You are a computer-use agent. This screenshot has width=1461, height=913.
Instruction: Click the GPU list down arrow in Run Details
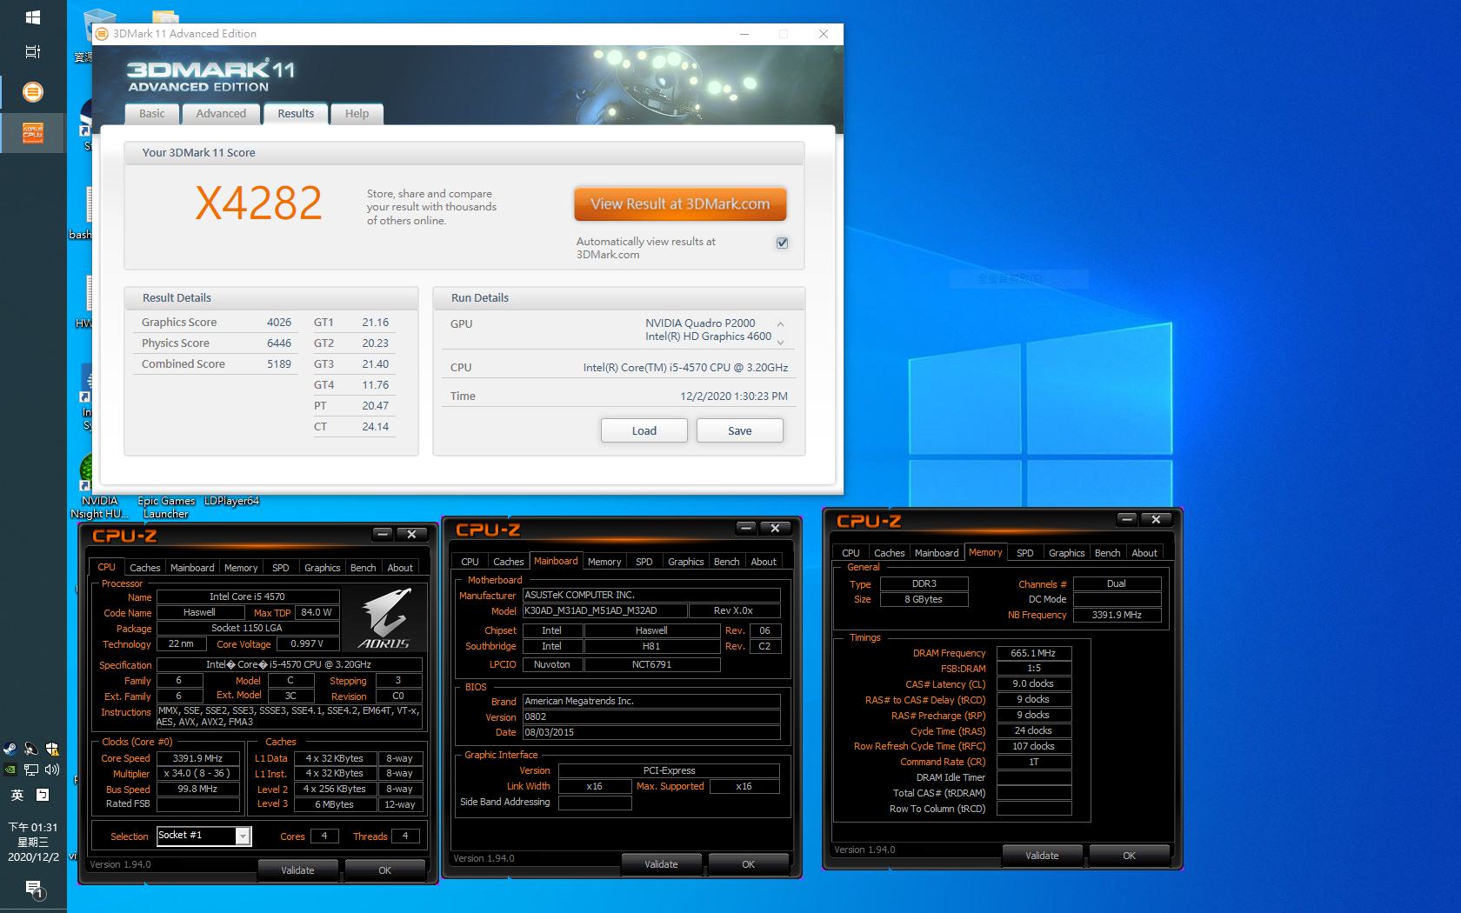tap(780, 342)
